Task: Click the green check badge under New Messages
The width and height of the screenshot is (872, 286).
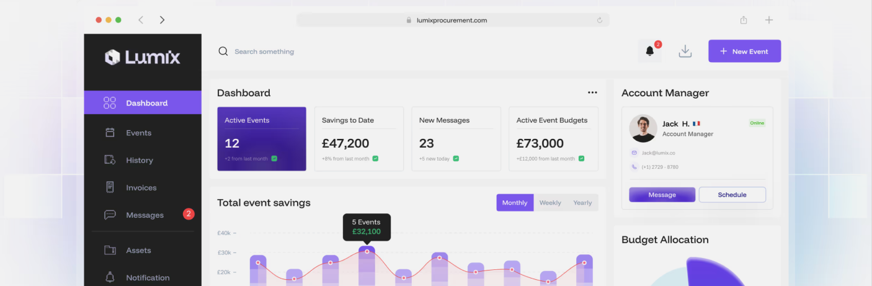Action: click(x=456, y=158)
